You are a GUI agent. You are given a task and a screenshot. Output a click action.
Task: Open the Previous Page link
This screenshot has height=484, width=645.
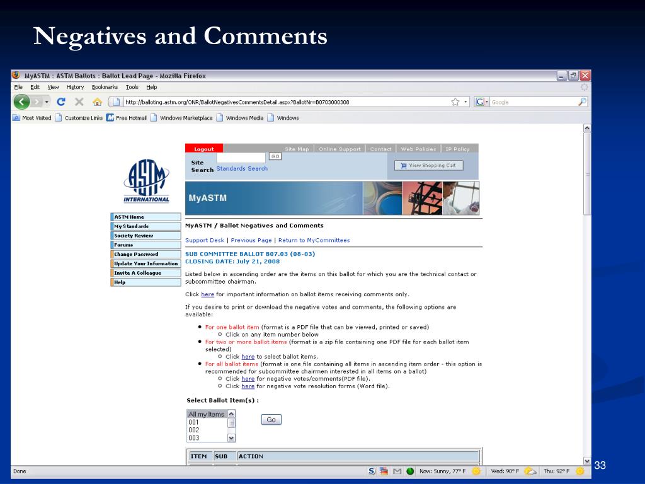pos(251,240)
